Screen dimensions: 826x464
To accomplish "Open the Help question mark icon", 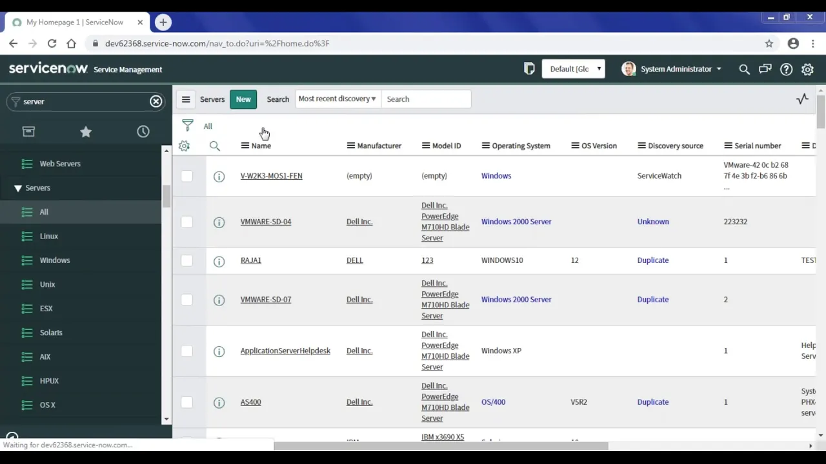I will 786,69.
